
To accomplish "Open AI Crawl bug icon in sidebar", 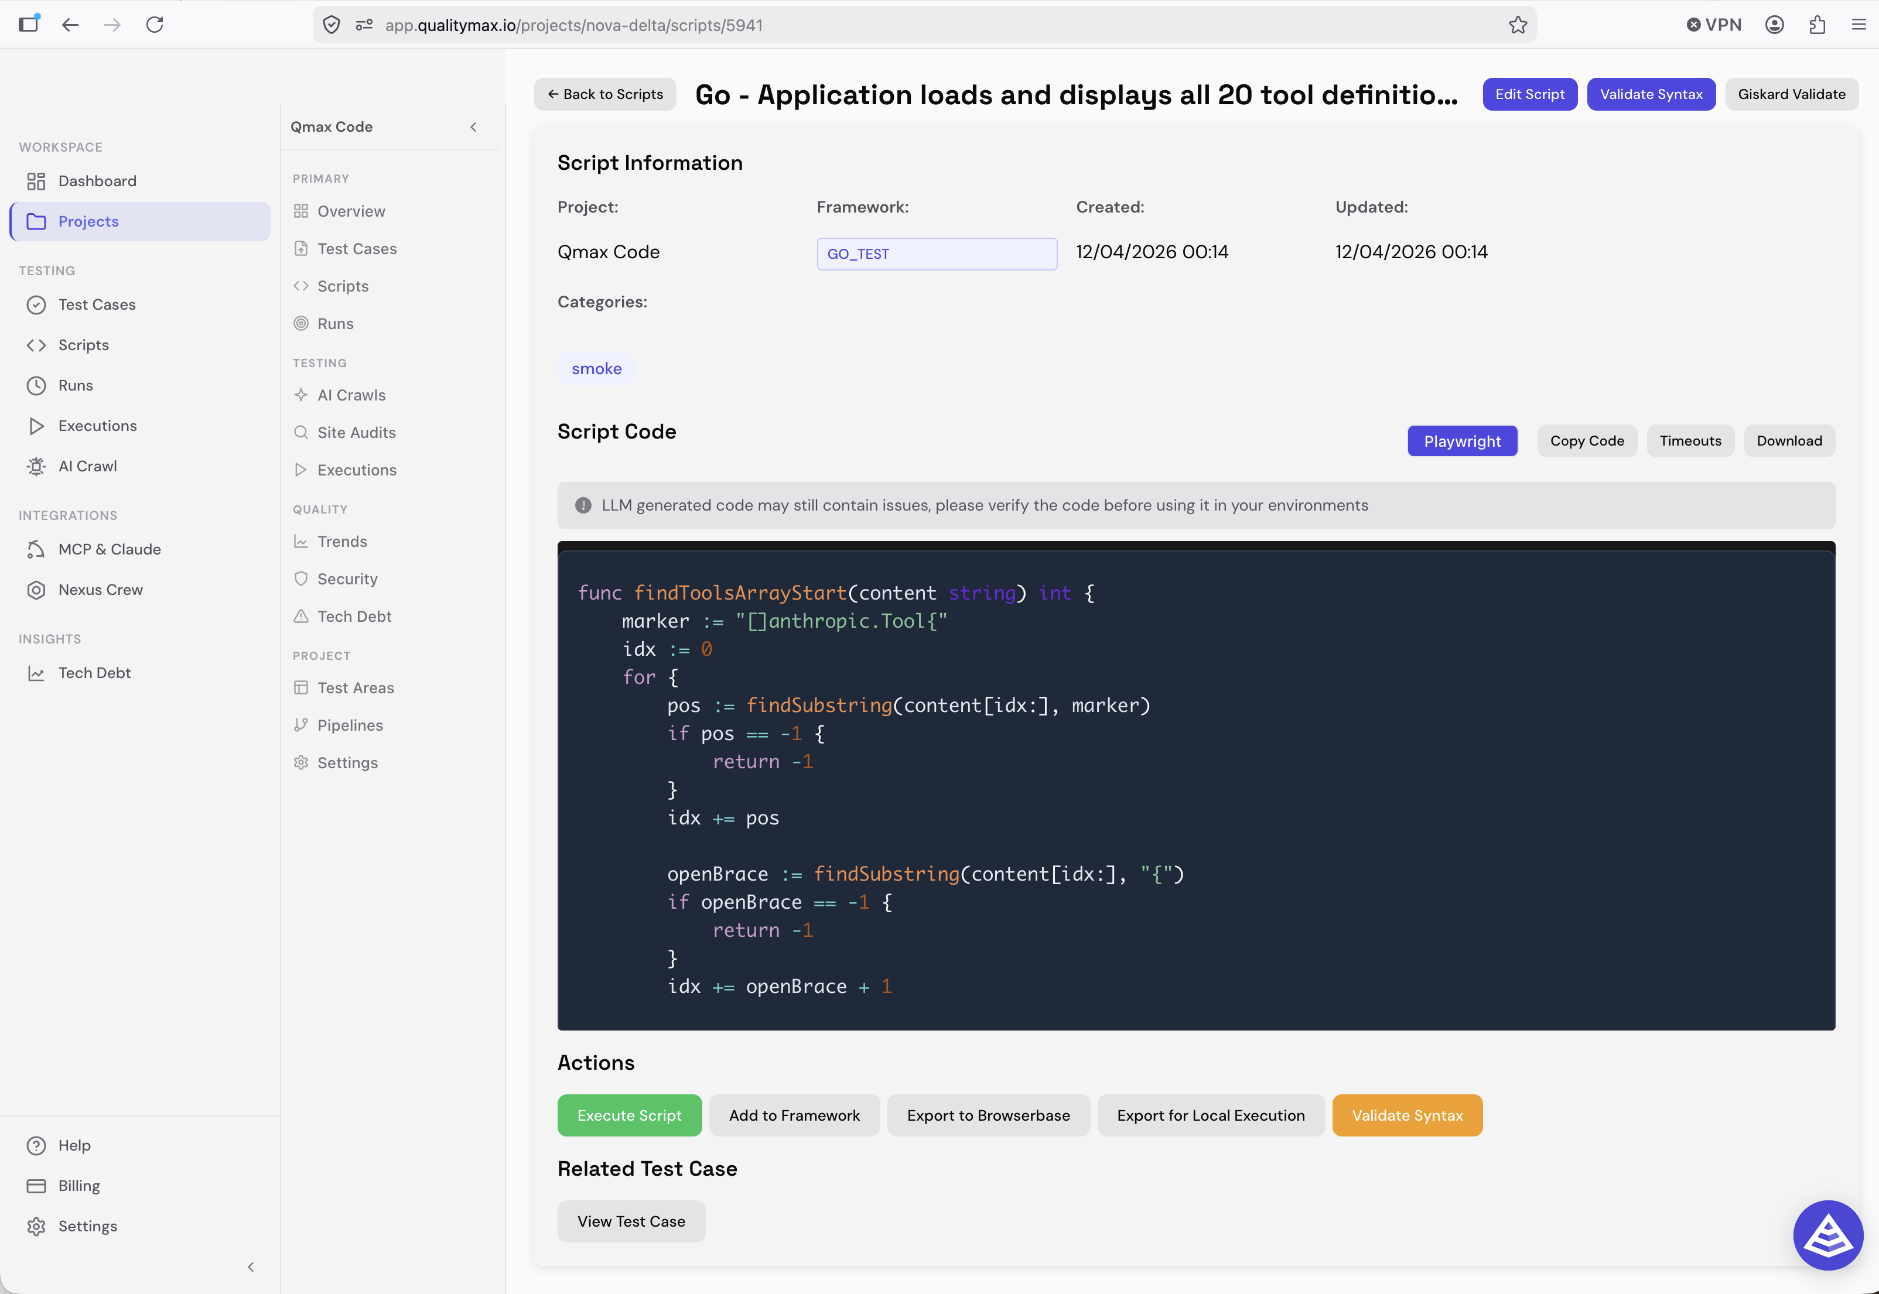I will 36,466.
